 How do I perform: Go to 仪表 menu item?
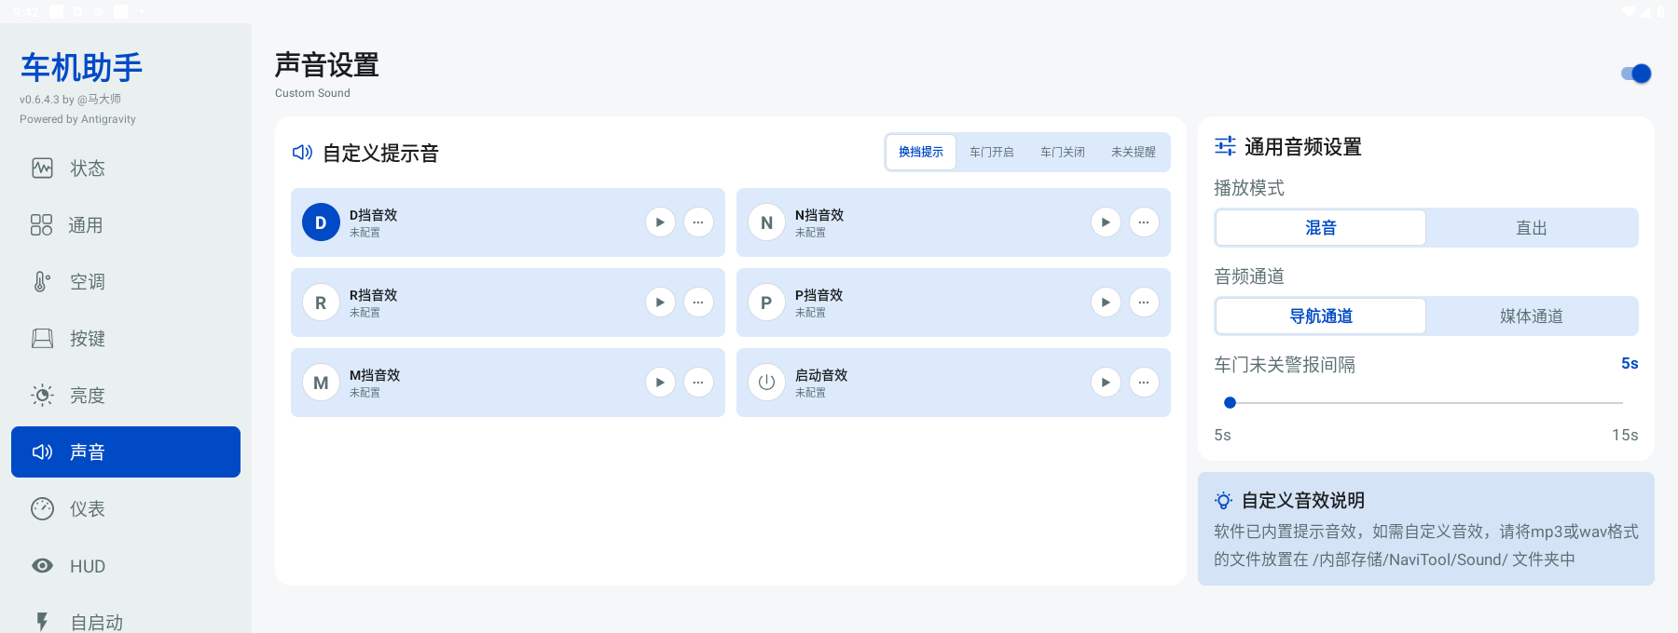[126, 509]
